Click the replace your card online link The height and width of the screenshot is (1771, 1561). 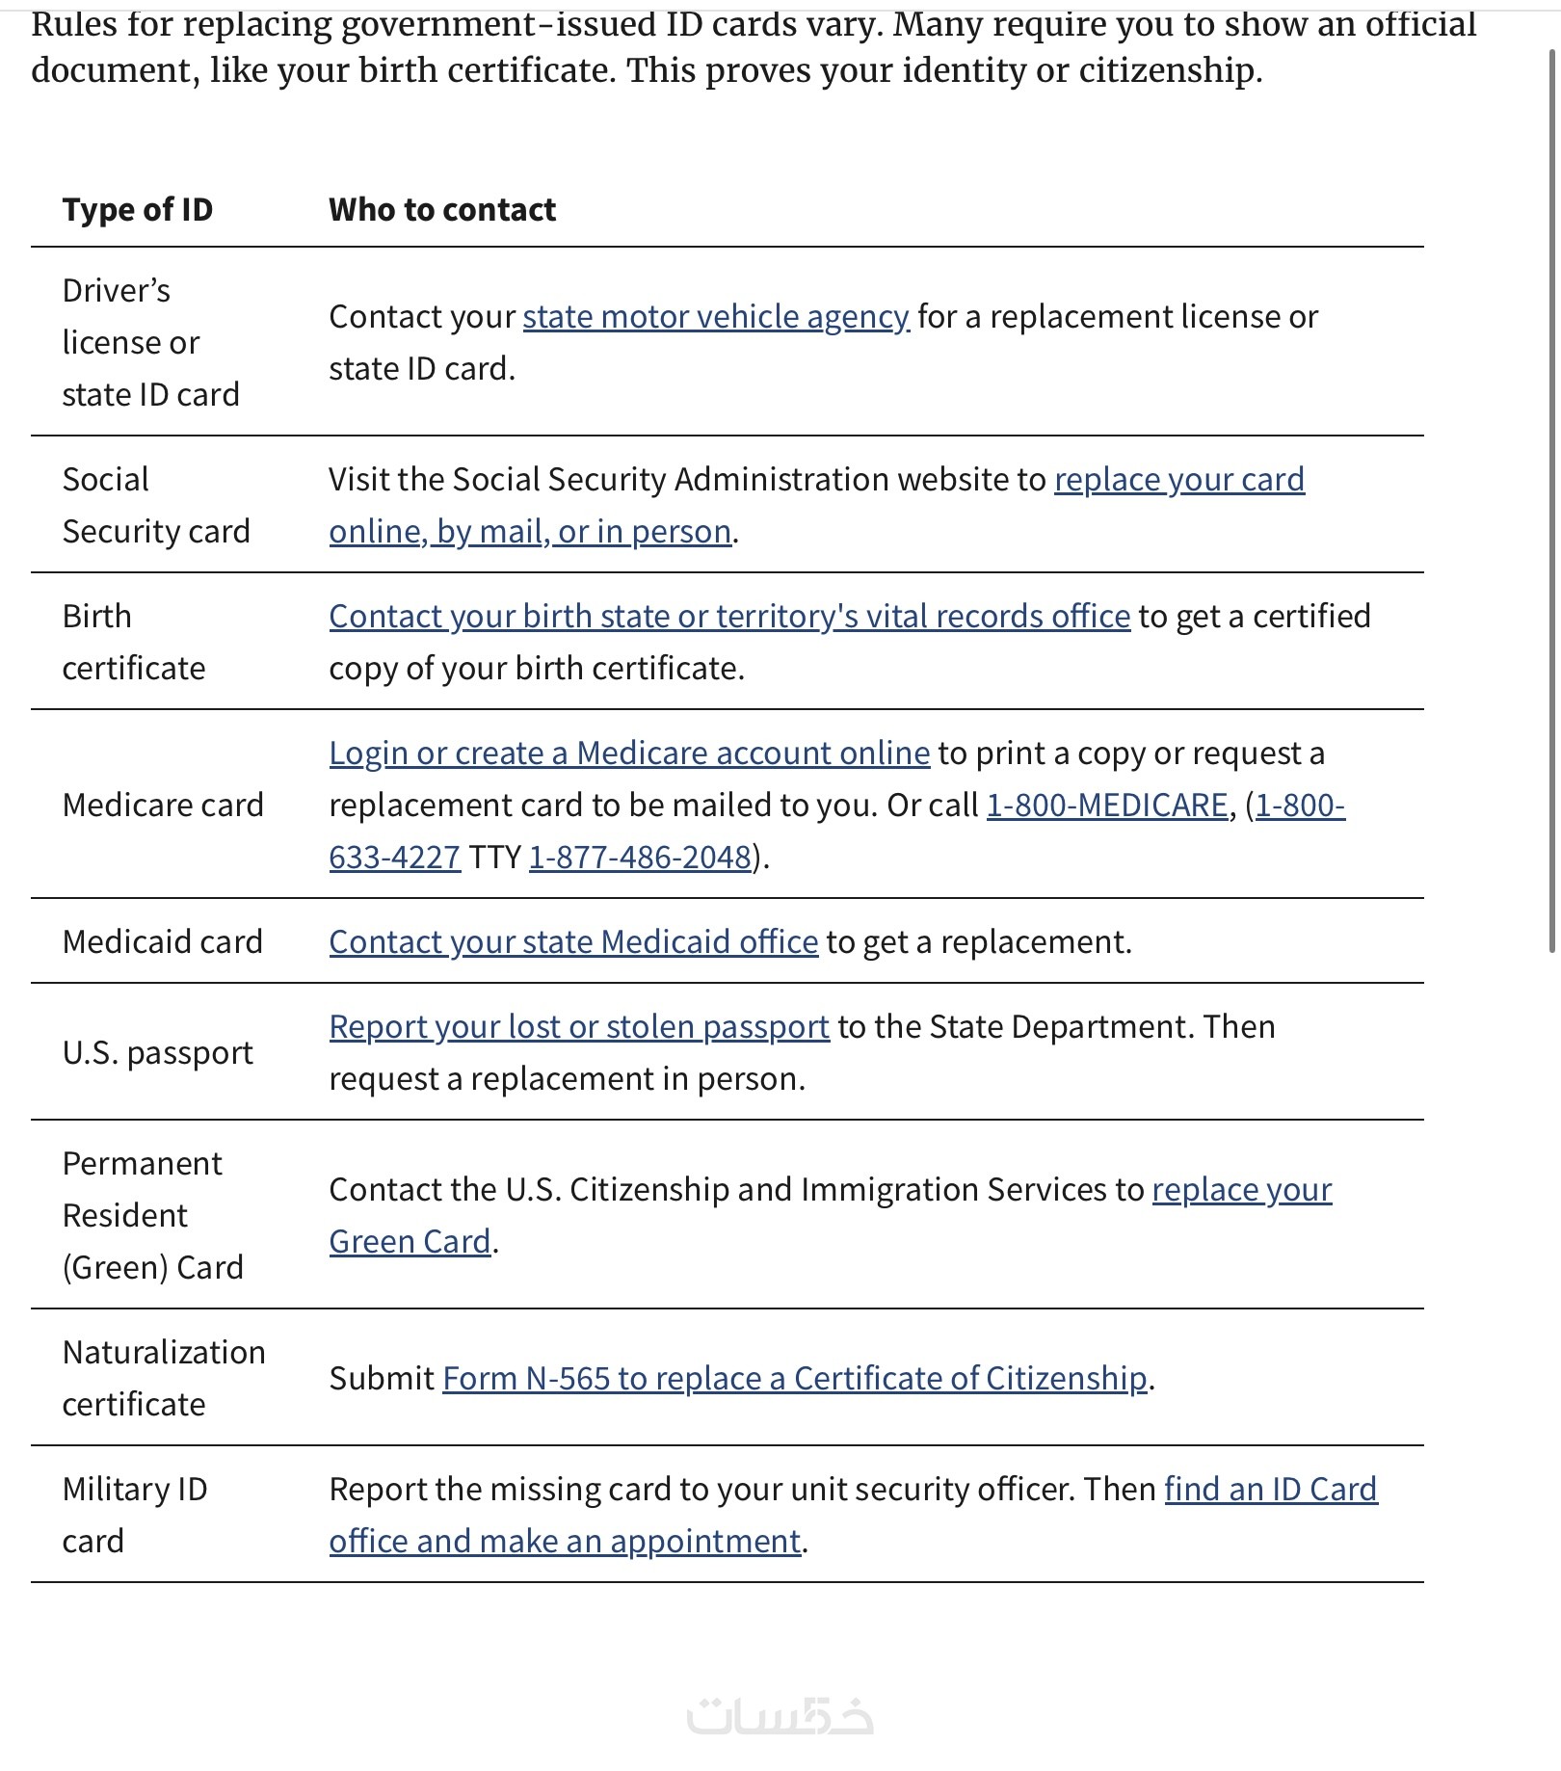point(1178,480)
